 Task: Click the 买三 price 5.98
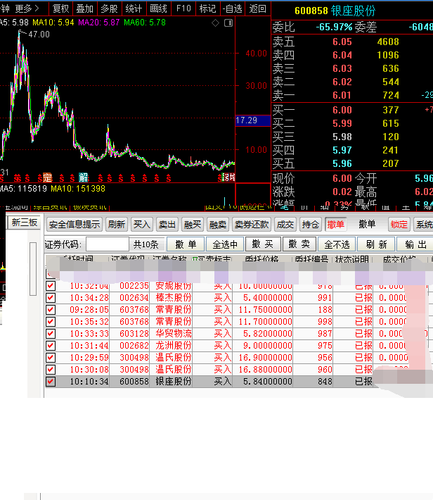coord(342,137)
